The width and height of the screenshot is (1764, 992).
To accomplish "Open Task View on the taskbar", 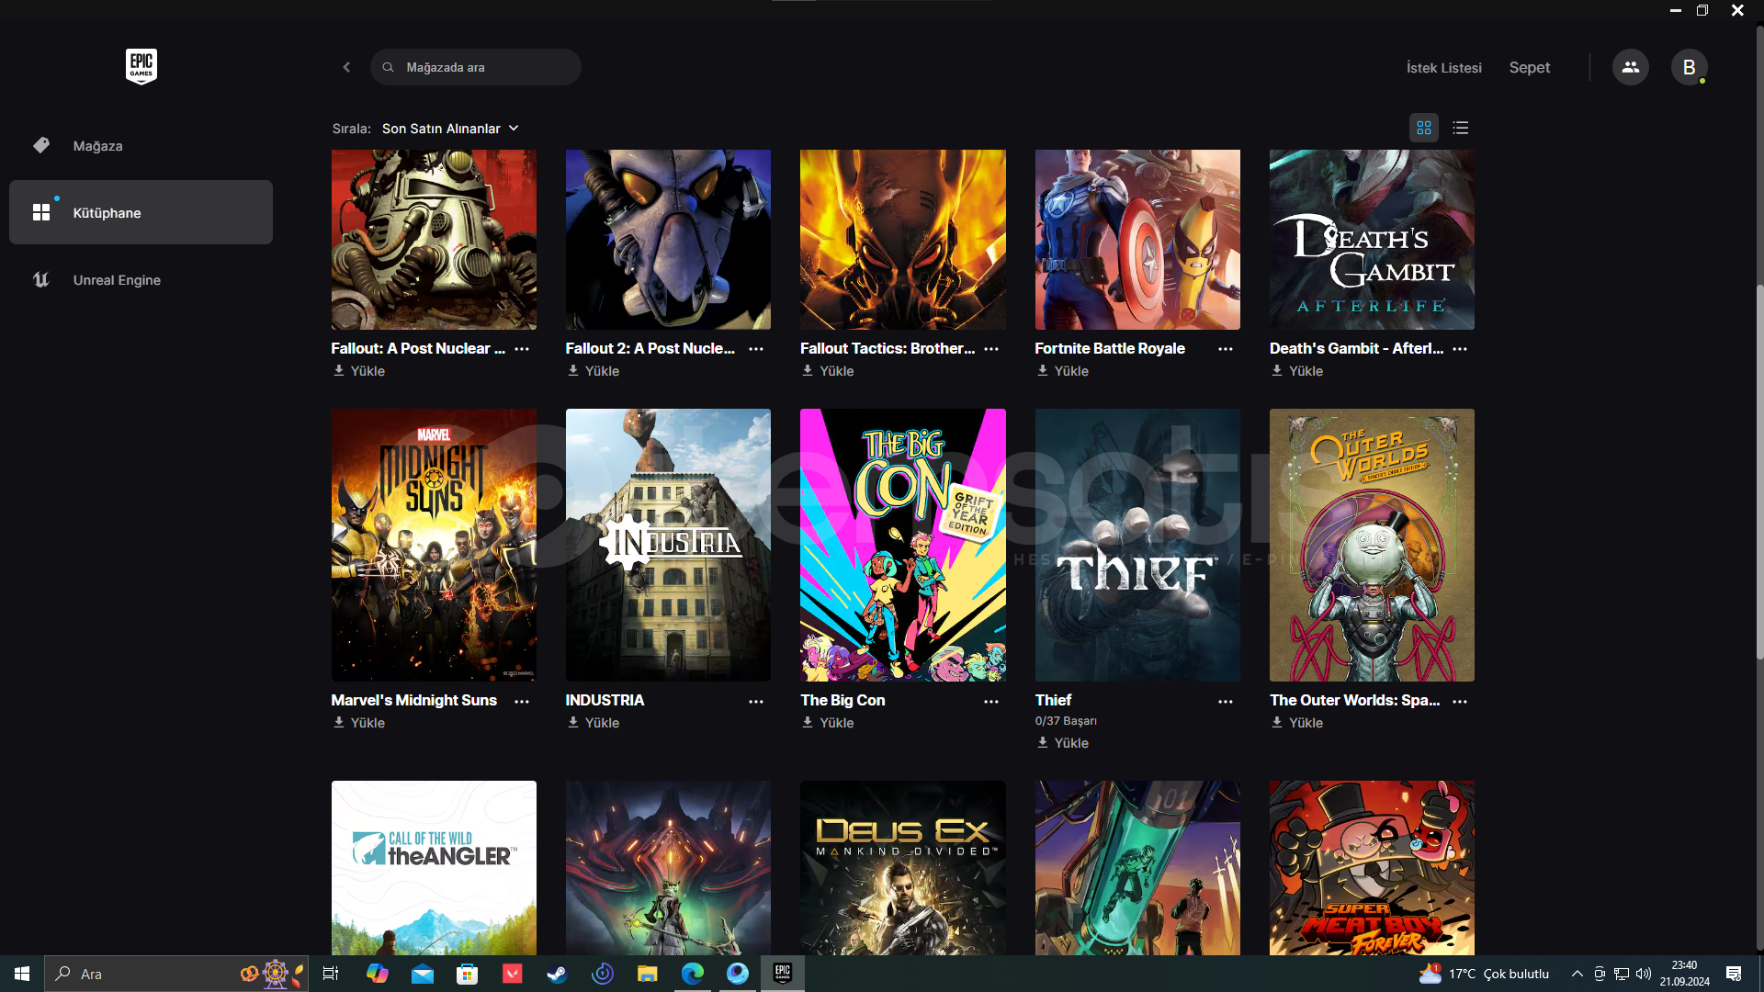I will (331, 974).
